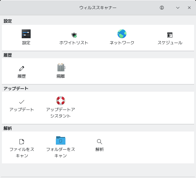The image size is (196, 178).
Task: Click the アップデートアシスタント text label
Action: (x=61, y=113)
